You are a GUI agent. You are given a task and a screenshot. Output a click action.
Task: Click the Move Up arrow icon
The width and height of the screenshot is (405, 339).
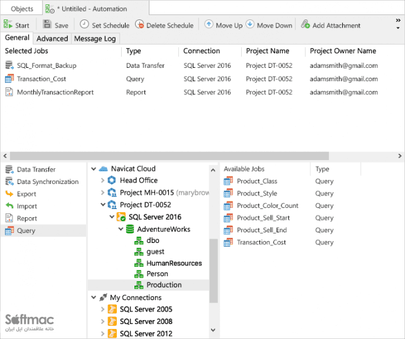pyautogui.click(x=208, y=24)
